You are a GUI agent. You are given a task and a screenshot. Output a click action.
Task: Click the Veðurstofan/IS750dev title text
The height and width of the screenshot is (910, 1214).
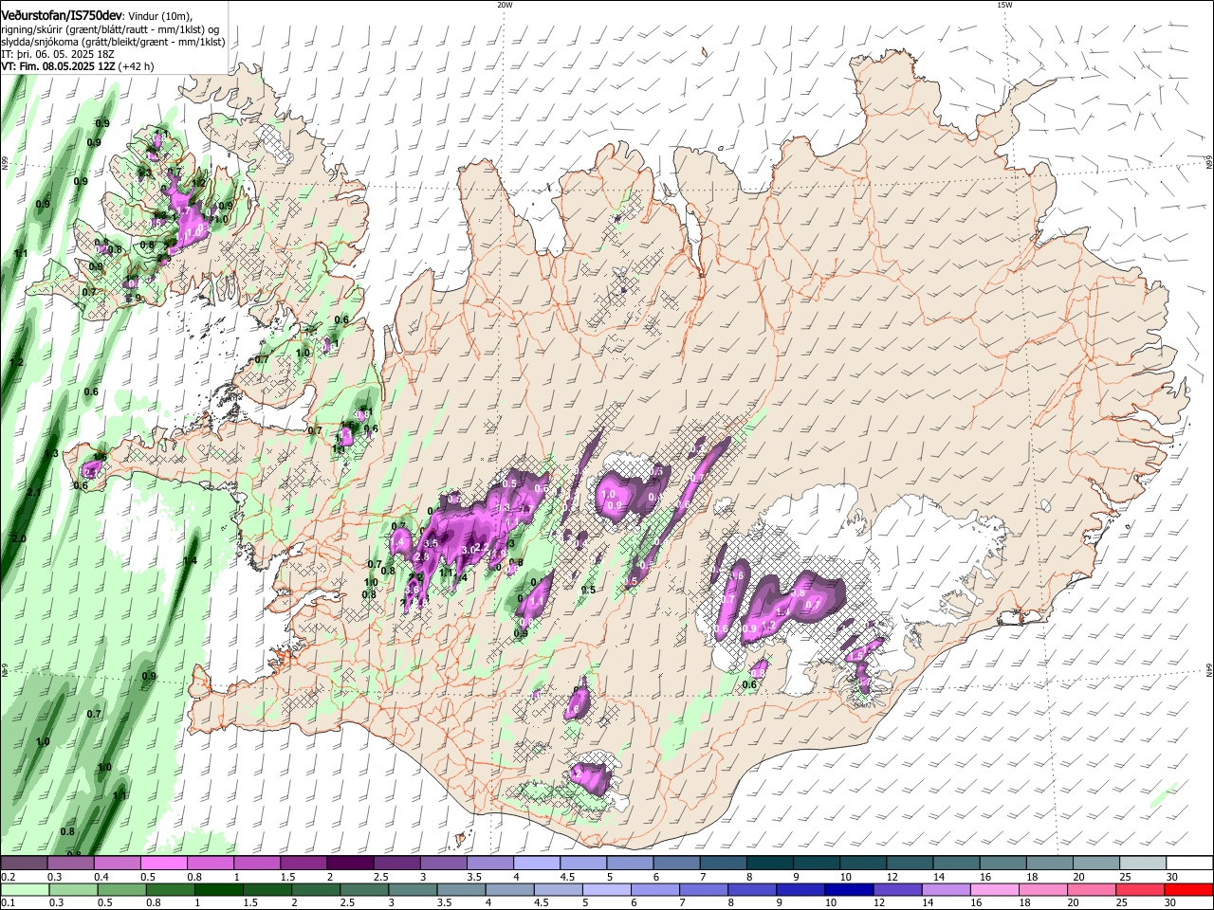61,16
